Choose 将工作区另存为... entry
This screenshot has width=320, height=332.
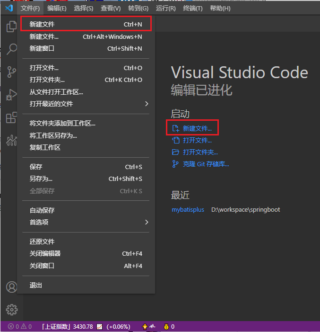[86, 135]
